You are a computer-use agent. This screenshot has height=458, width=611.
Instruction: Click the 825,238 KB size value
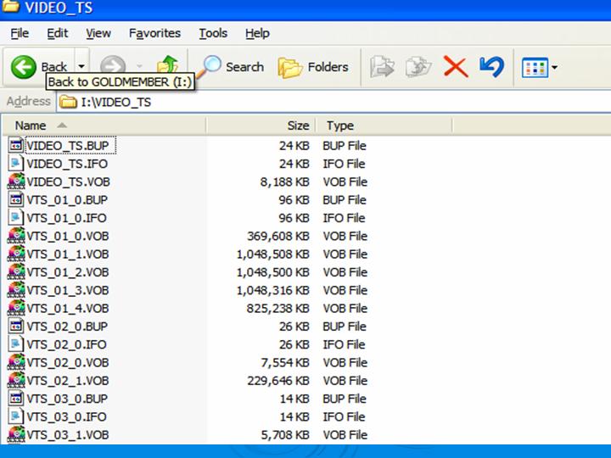(277, 309)
